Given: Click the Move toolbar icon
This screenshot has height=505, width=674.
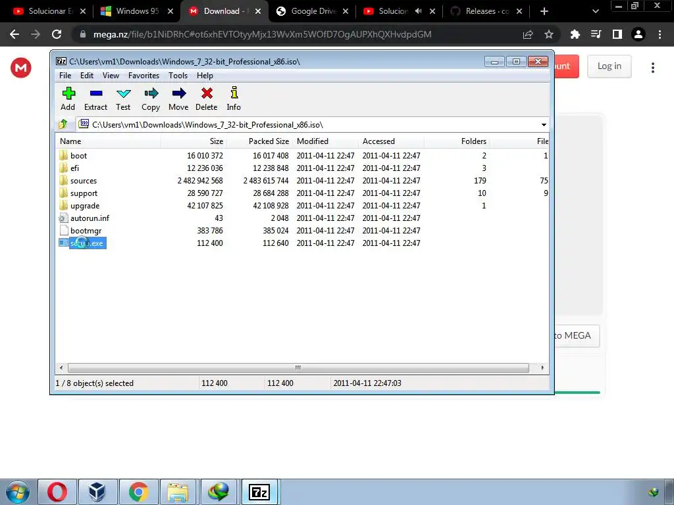Looking at the screenshot, I should click(x=179, y=93).
